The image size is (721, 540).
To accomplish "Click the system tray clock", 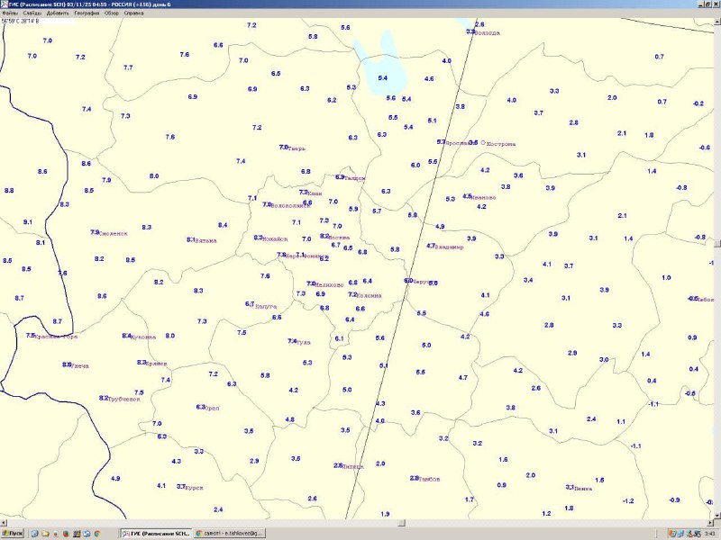I will pyautogui.click(x=710, y=534).
